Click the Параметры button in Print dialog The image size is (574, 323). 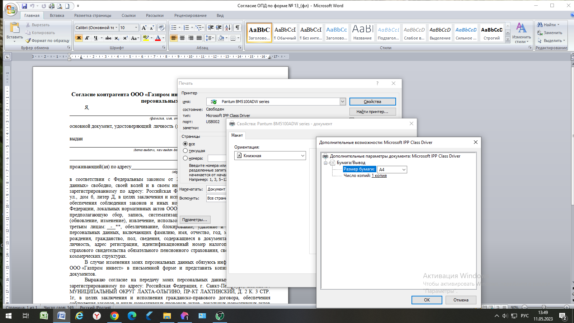coord(194,220)
